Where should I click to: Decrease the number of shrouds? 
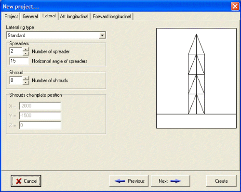[x=26, y=82]
